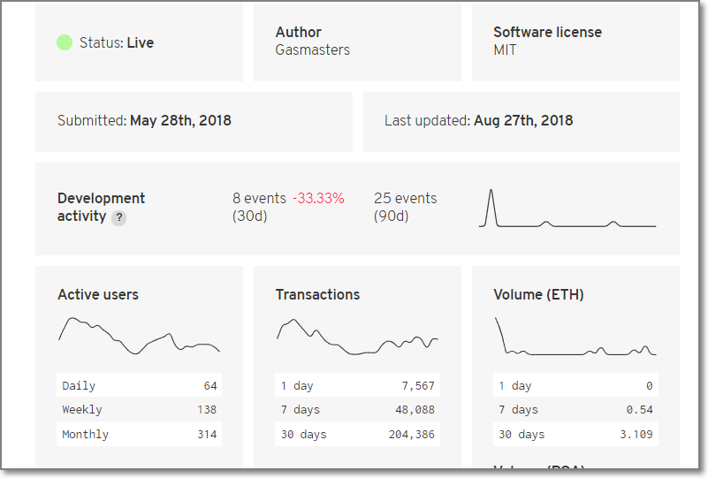This screenshot has height=478, width=708.
Task: Click the 1 day transactions row showing 7,567
Action: click(357, 386)
